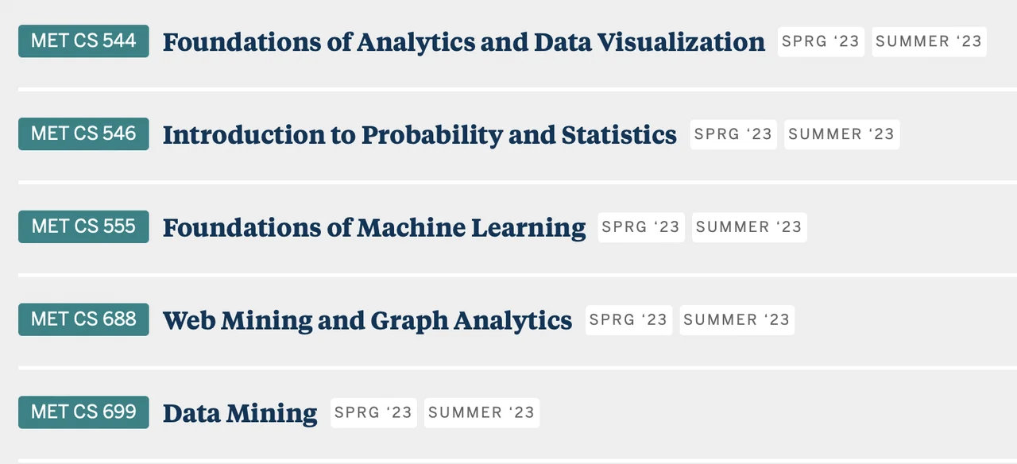Click the MET CS 546 course badge
This screenshot has width=1017, height=464.
point(83,134)
